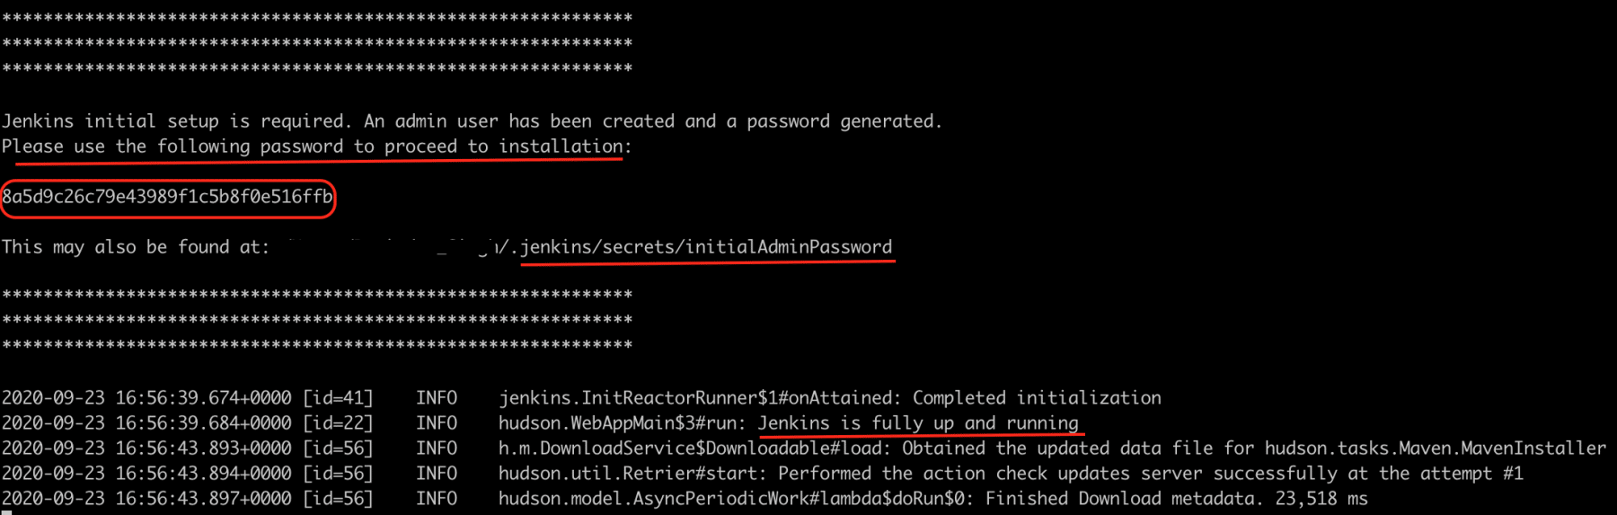The width and height of the screenshot is (1617, 515).
Task: Click the 16:56:43.897 log timestamp
Action: click(x=203, y=499)
